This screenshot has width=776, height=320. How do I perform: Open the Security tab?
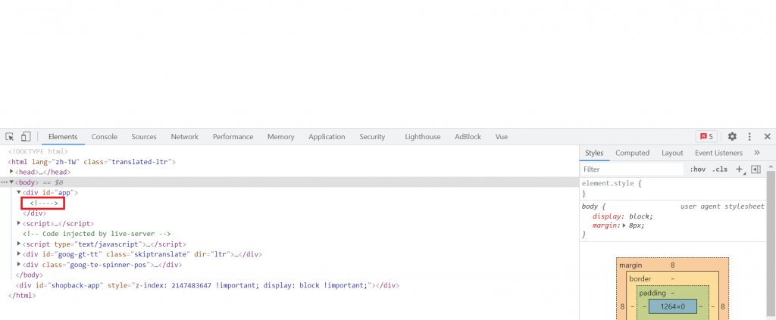click(x=372, y=137)
